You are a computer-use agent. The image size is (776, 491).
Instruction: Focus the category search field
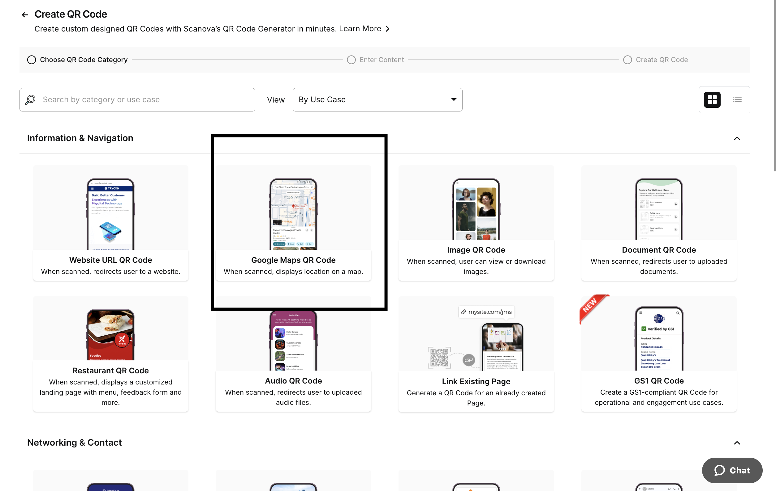137,100
